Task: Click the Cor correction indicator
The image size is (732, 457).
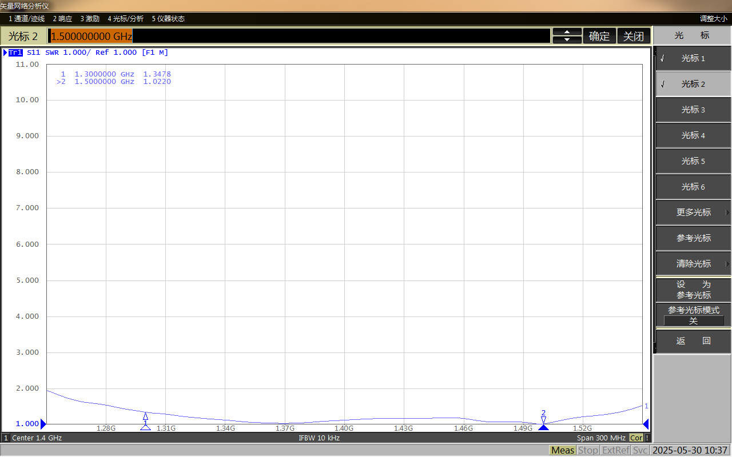Action: [636, 438]
